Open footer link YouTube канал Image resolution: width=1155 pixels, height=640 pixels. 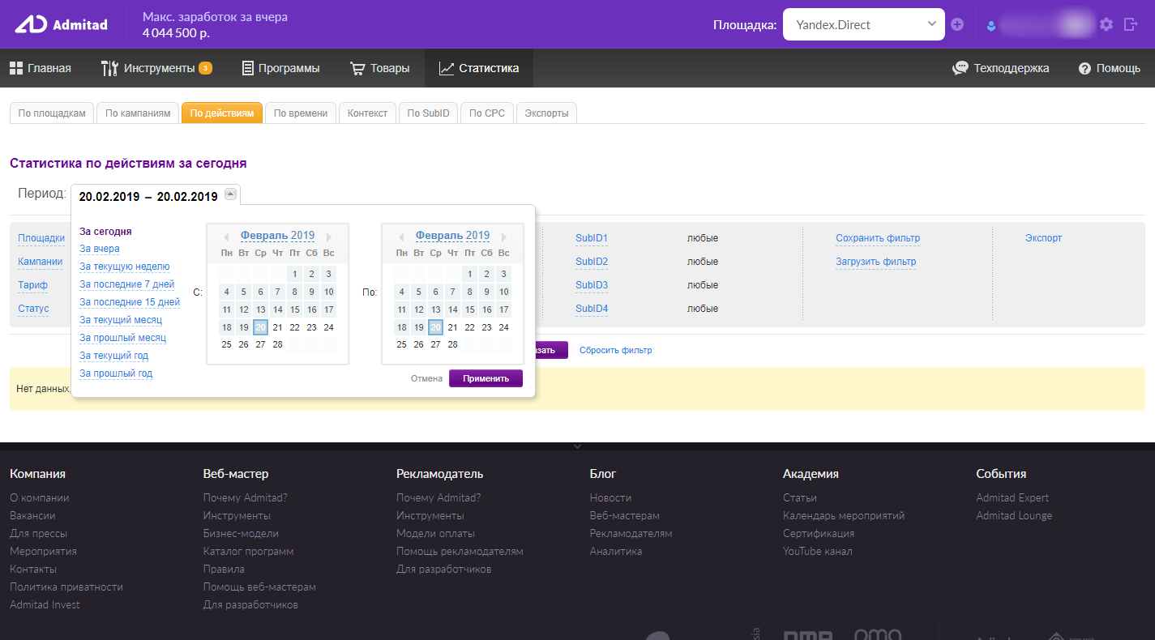coord(818,552)
